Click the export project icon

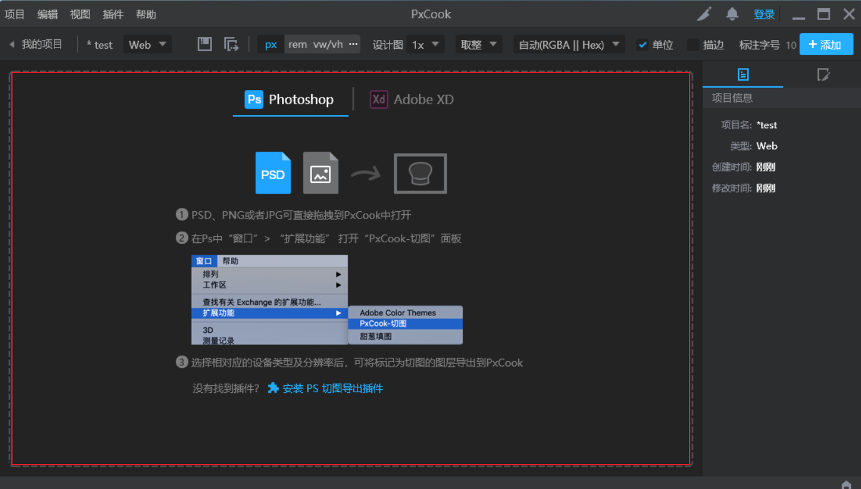click(231, 44)
